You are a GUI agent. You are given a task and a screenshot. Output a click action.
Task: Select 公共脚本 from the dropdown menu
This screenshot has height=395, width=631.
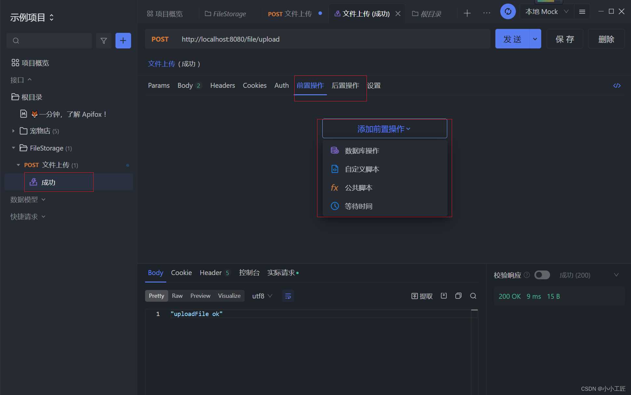pos(385,188)
